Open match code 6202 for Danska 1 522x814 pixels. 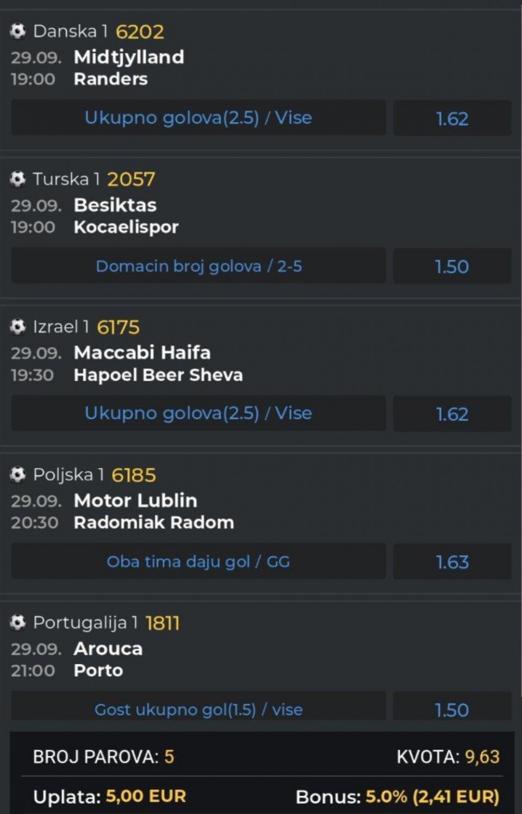click(140, 32)
